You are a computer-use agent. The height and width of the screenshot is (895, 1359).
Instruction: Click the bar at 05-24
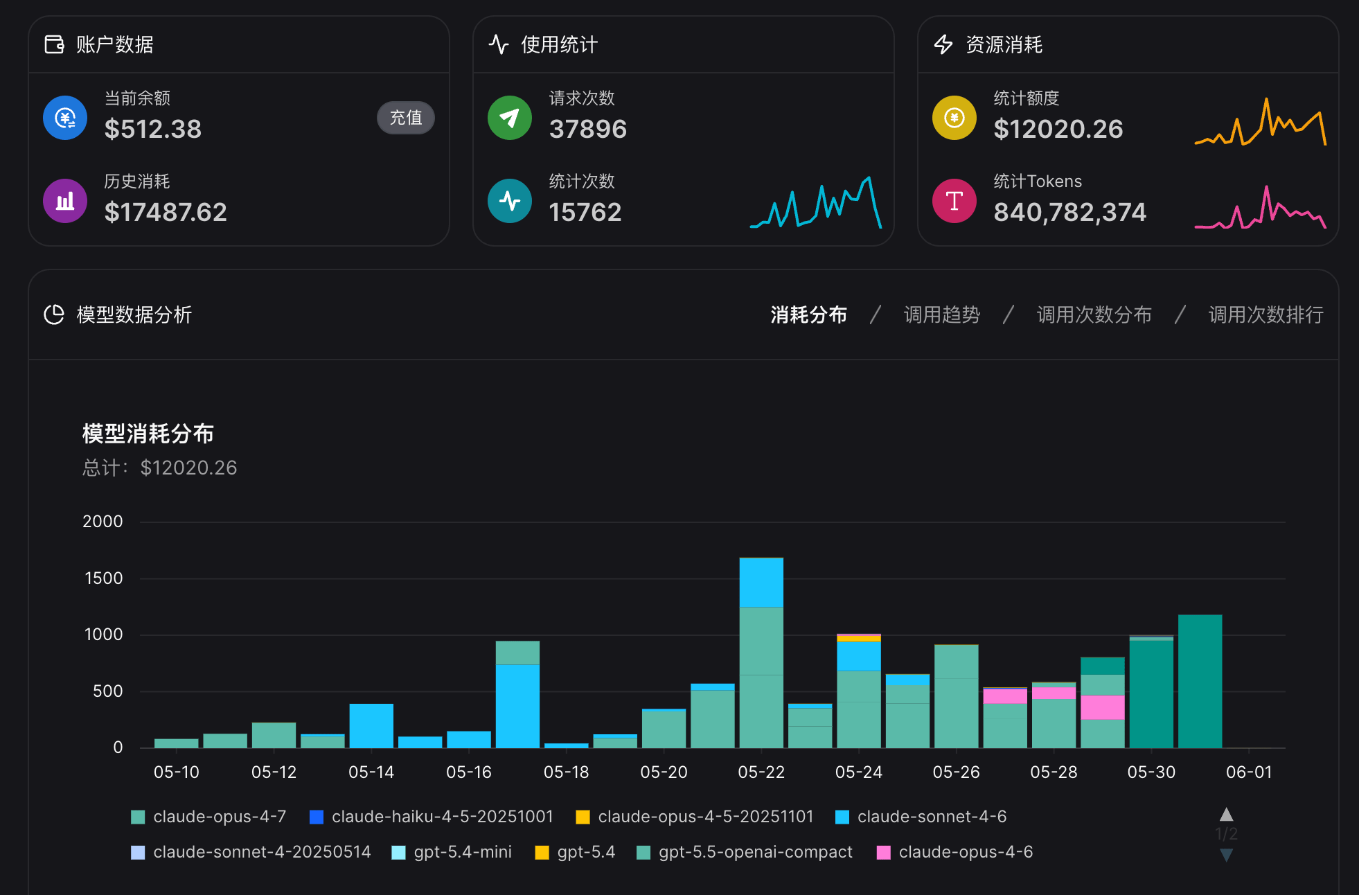[x=859, y=691]
